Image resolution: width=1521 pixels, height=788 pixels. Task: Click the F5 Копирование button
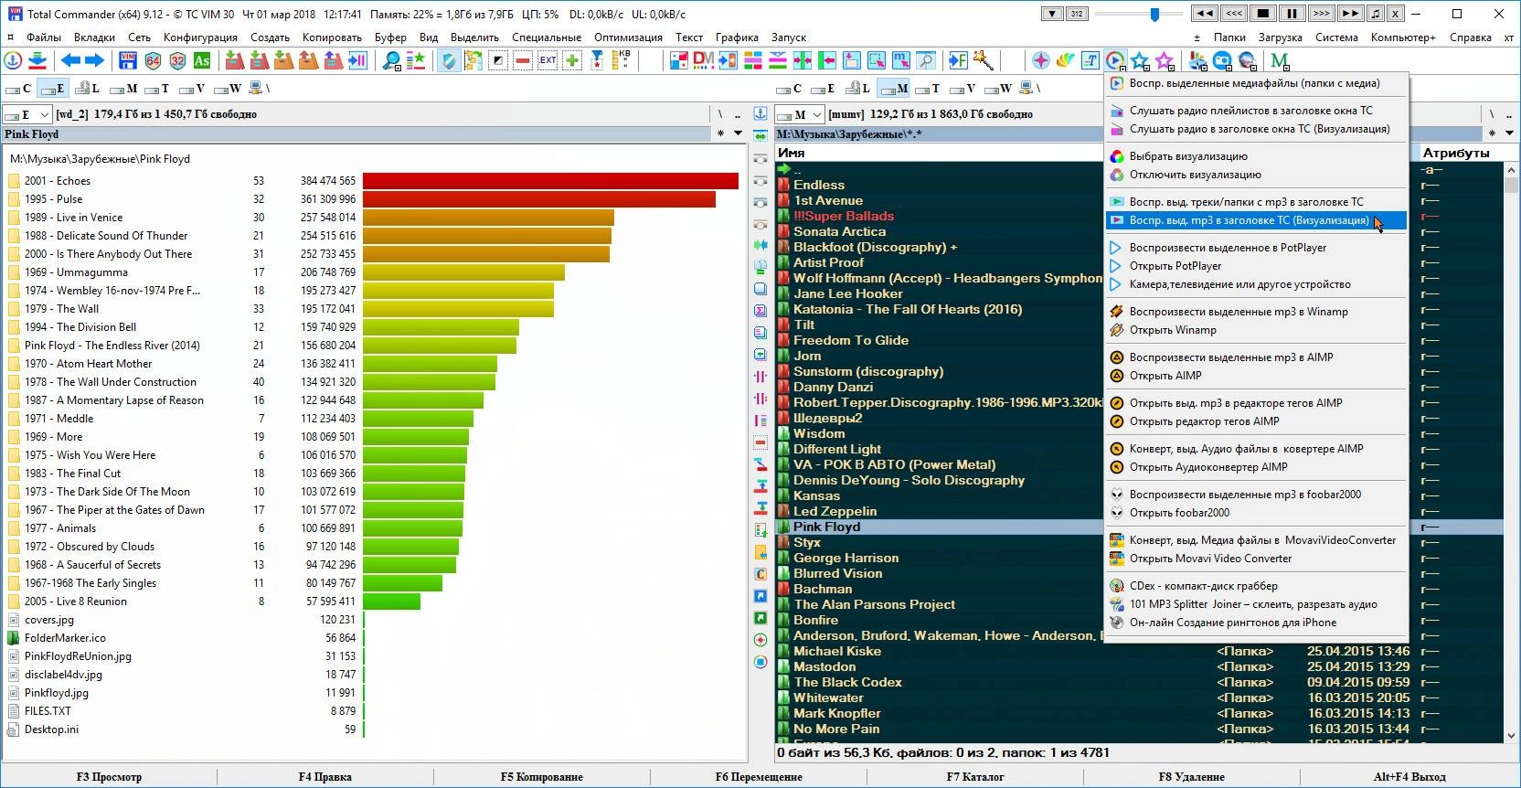tap(541, 777)
